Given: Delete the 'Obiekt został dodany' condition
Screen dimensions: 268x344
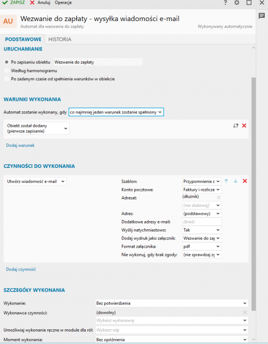Looking at the screenshot, I should click(x=244, y=126).
